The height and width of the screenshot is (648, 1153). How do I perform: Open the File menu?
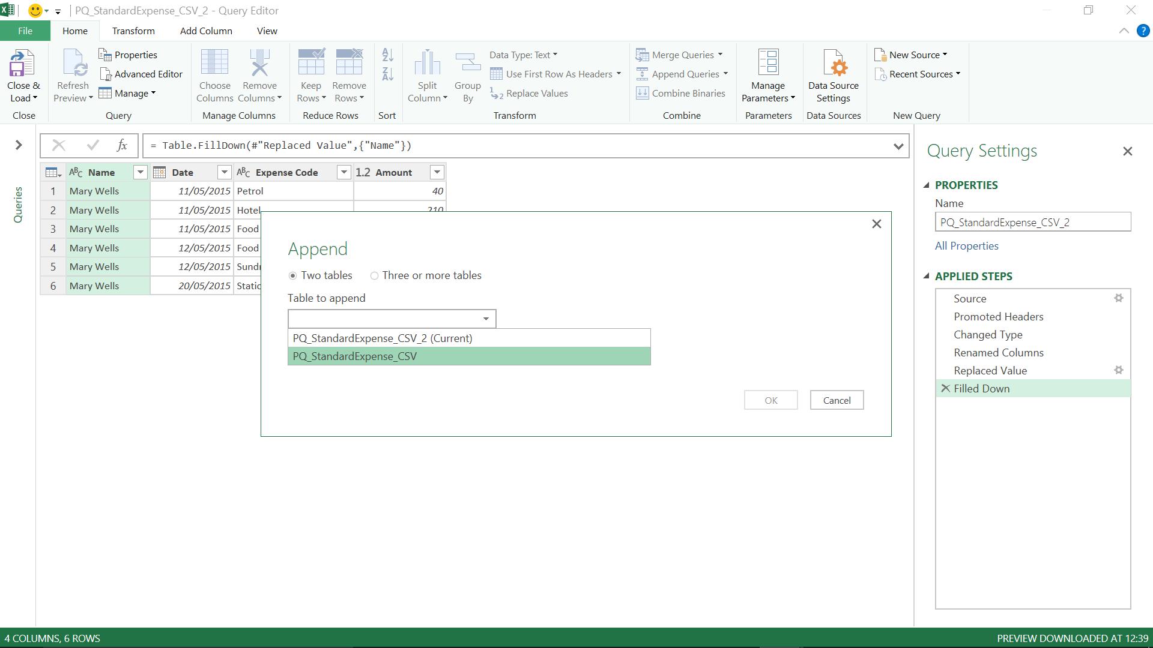tap(25, 31)
